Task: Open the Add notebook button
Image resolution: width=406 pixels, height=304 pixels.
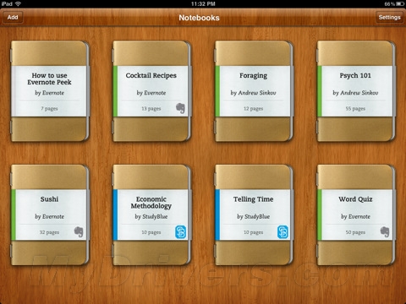Action: click(13, 17)
